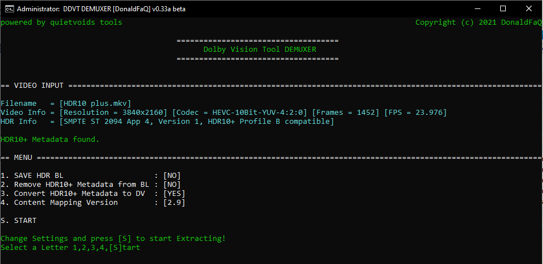Screen dimensions: 543x264
Task: Maximize the DDVT DEMUXER console window
Action: click(502, 9)
